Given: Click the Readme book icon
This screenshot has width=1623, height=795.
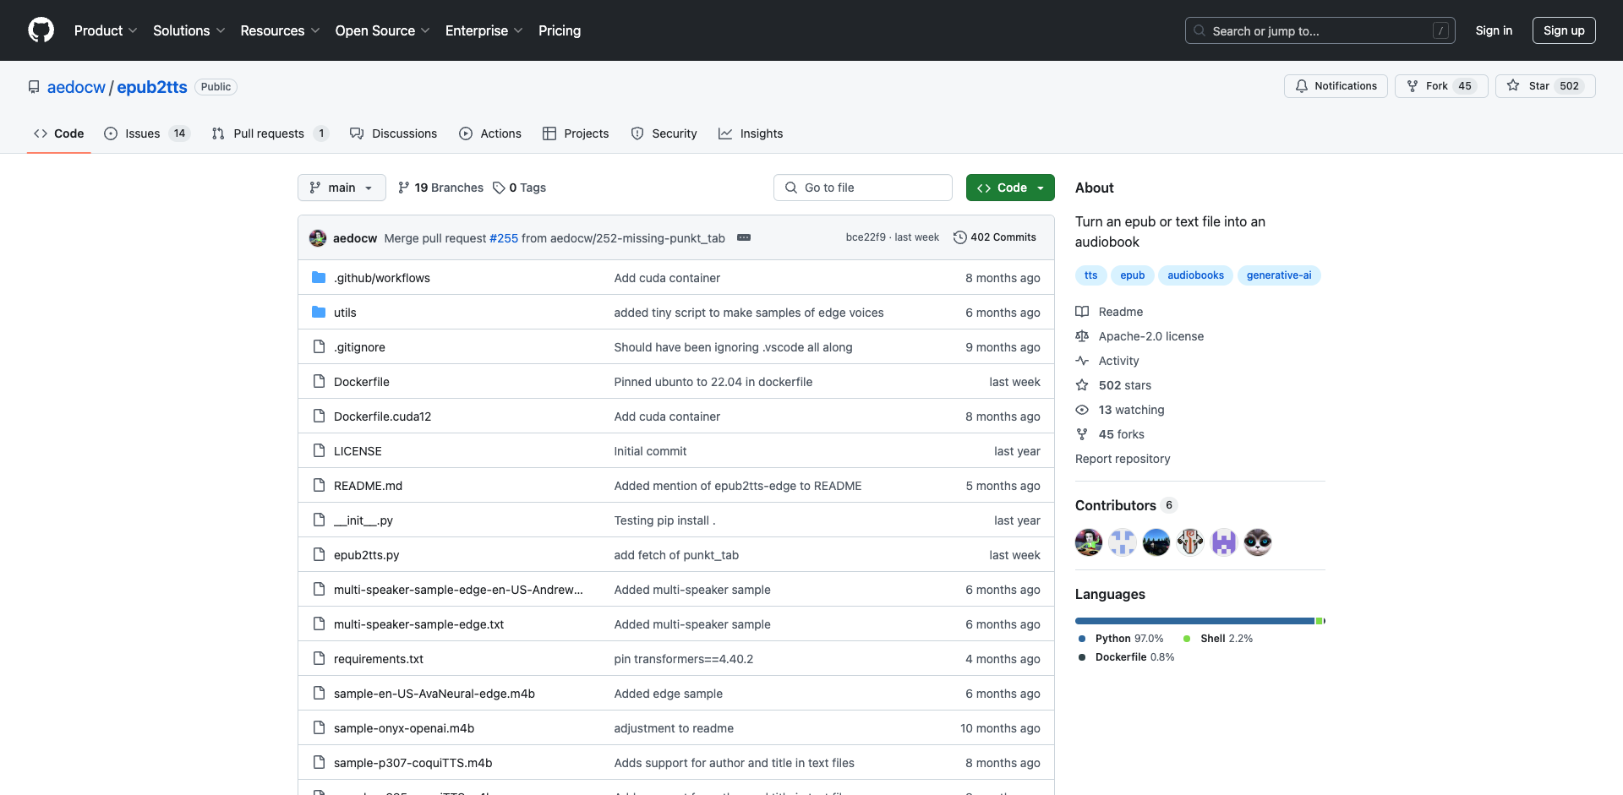Looking at the screenshot, I should point(1082,312).
